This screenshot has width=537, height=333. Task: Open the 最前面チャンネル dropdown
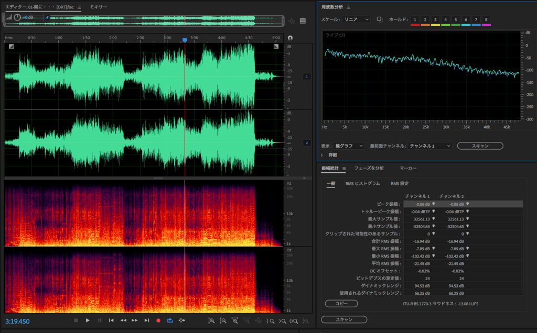(430, 146)
